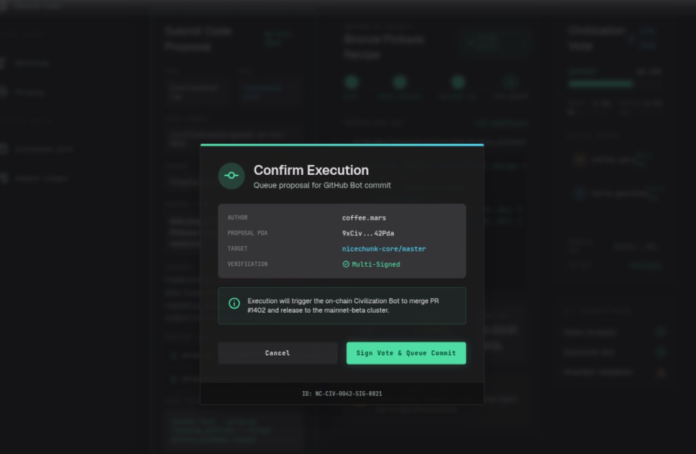The height and width of the screenshot is (454, 696).
Task: Click the Cancel button
Action: tap(278, 353)
